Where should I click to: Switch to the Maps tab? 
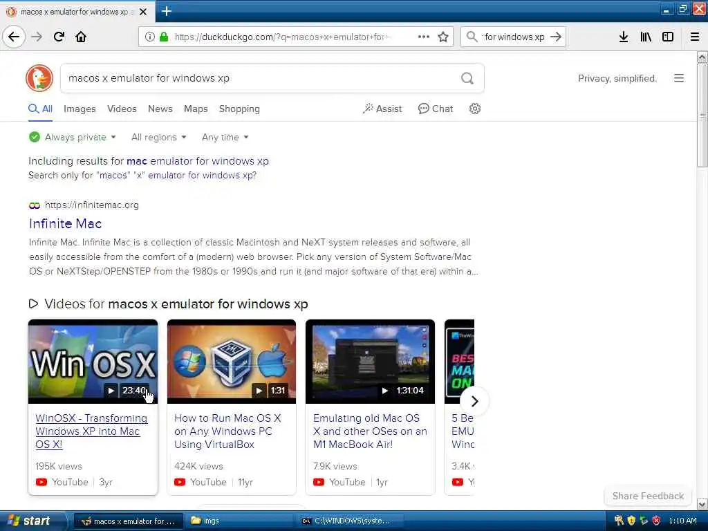196,109
